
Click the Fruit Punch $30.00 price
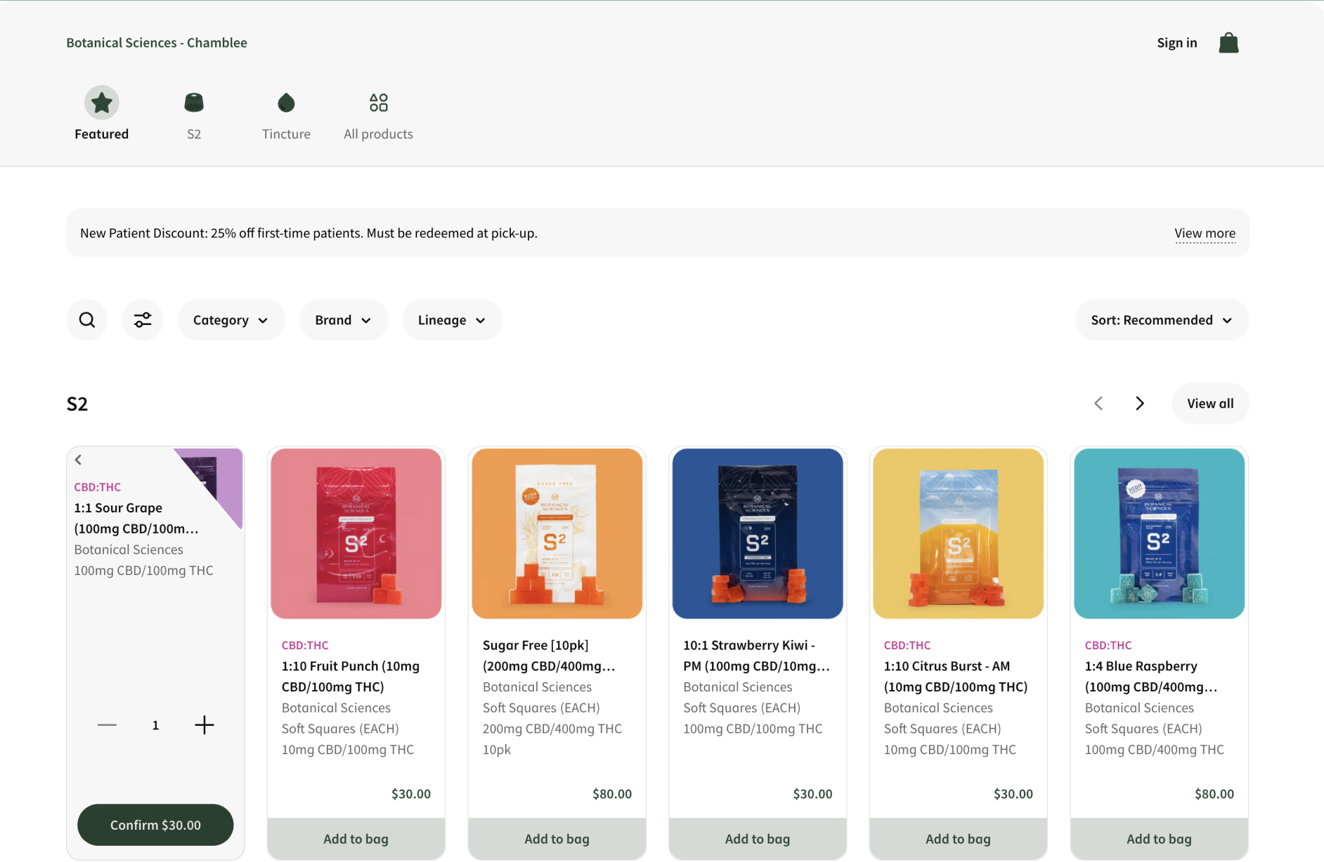(411, 794)
